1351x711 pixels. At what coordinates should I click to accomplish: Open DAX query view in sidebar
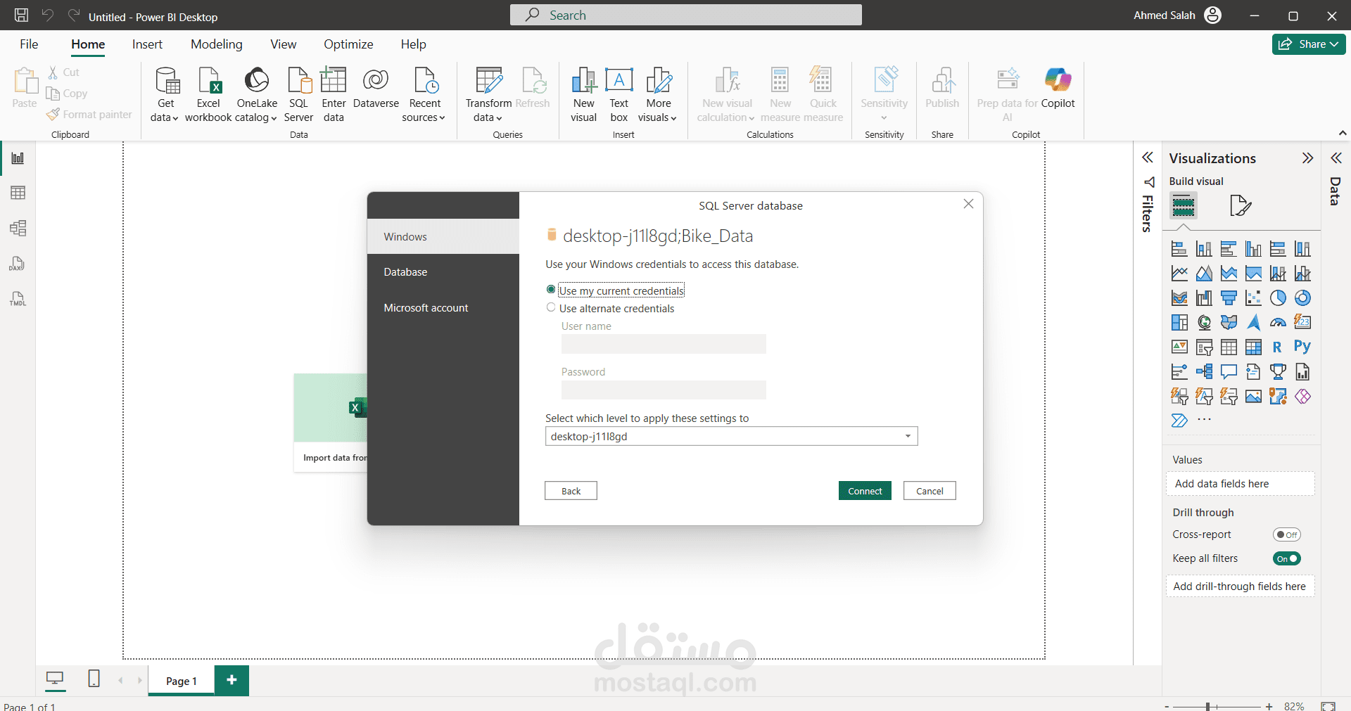[x=18, y=264]
